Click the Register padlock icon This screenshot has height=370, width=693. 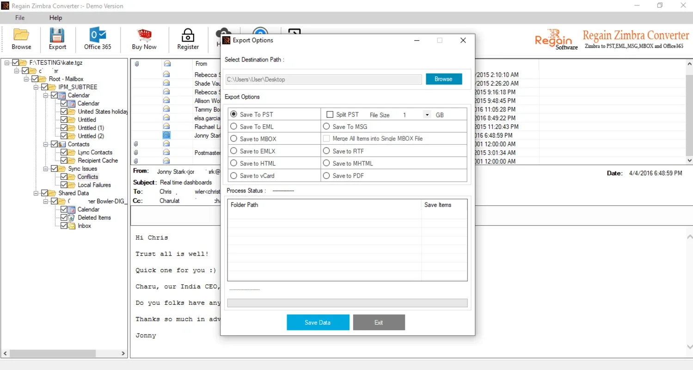coord(188,35)
